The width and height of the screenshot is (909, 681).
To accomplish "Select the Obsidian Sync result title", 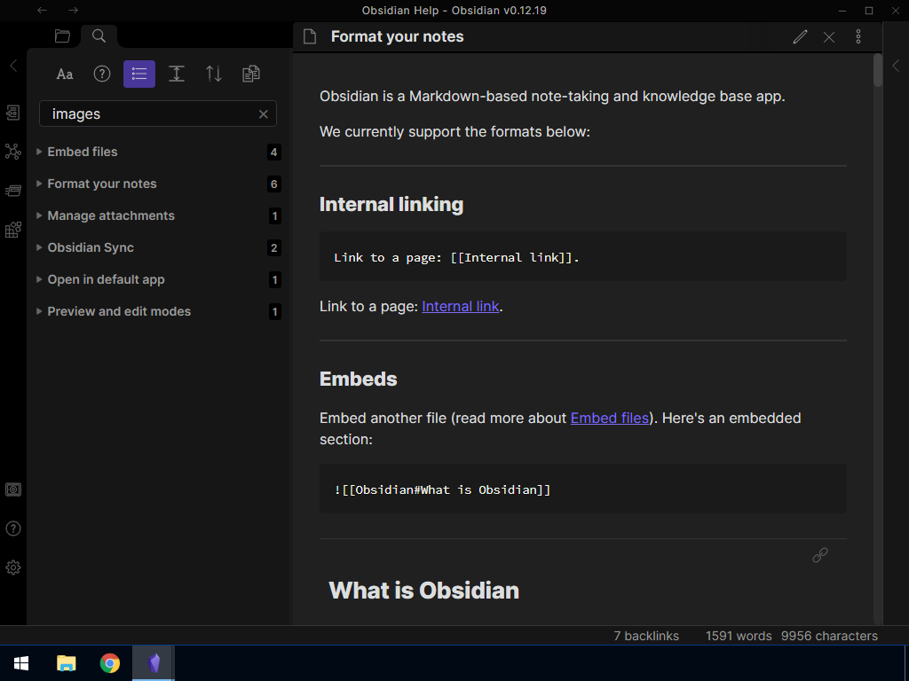I will [x=91, y=247].
